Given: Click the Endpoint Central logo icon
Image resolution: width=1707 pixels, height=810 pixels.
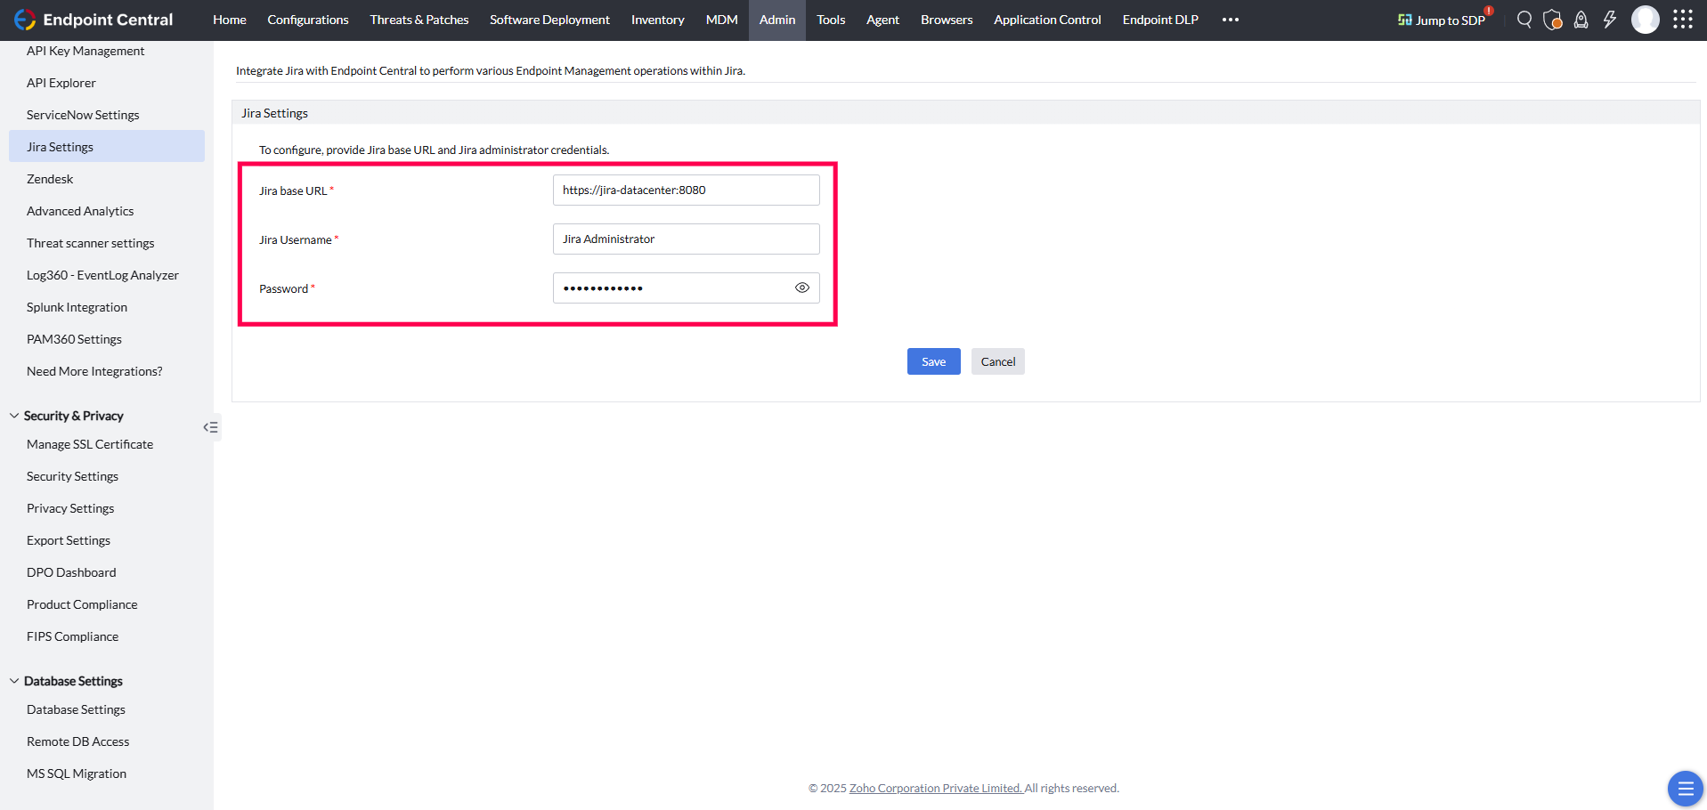Looking at the screenshot, I should (x=25, y=20).
